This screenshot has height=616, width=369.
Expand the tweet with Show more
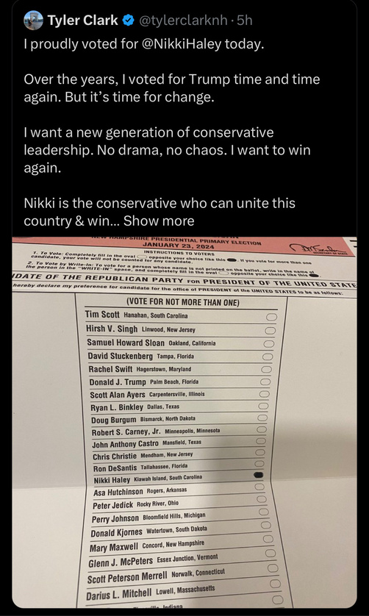(x=159, y=221)
